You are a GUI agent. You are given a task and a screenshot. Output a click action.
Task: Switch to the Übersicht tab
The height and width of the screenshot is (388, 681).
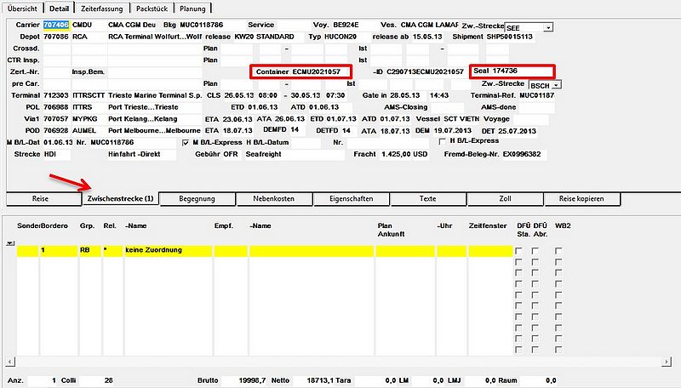23,9
